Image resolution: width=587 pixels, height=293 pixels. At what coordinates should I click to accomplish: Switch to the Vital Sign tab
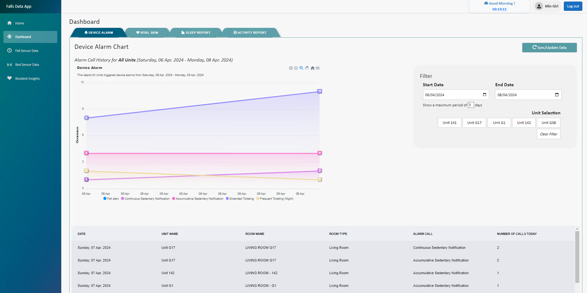(147, 32)
